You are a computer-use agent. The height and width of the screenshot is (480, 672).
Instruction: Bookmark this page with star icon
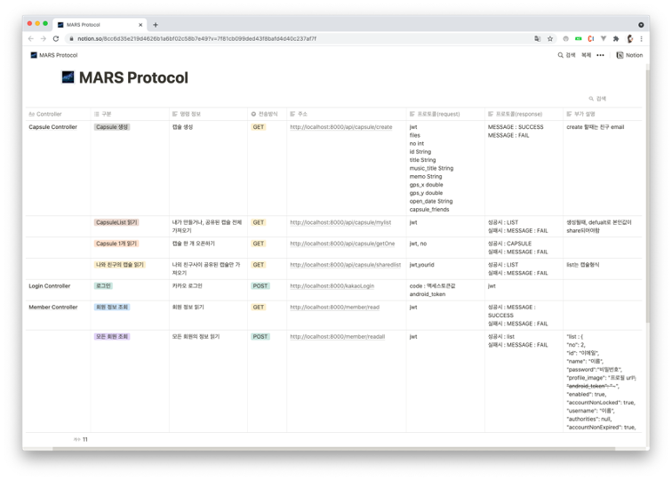550,38
